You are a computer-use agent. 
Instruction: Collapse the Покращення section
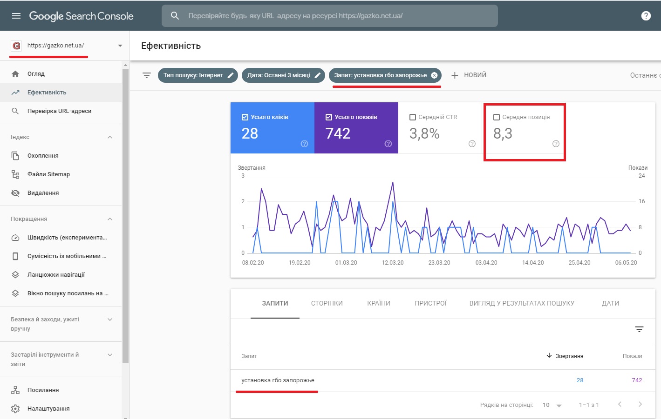[110, 219]
